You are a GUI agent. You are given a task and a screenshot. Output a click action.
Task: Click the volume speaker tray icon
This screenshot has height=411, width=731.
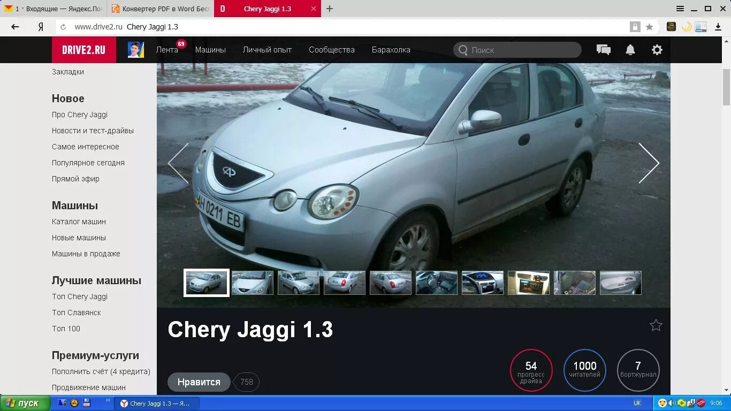(x=672, y=403)
